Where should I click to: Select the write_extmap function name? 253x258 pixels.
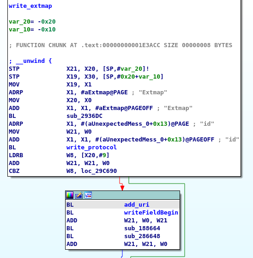point(30,6)
